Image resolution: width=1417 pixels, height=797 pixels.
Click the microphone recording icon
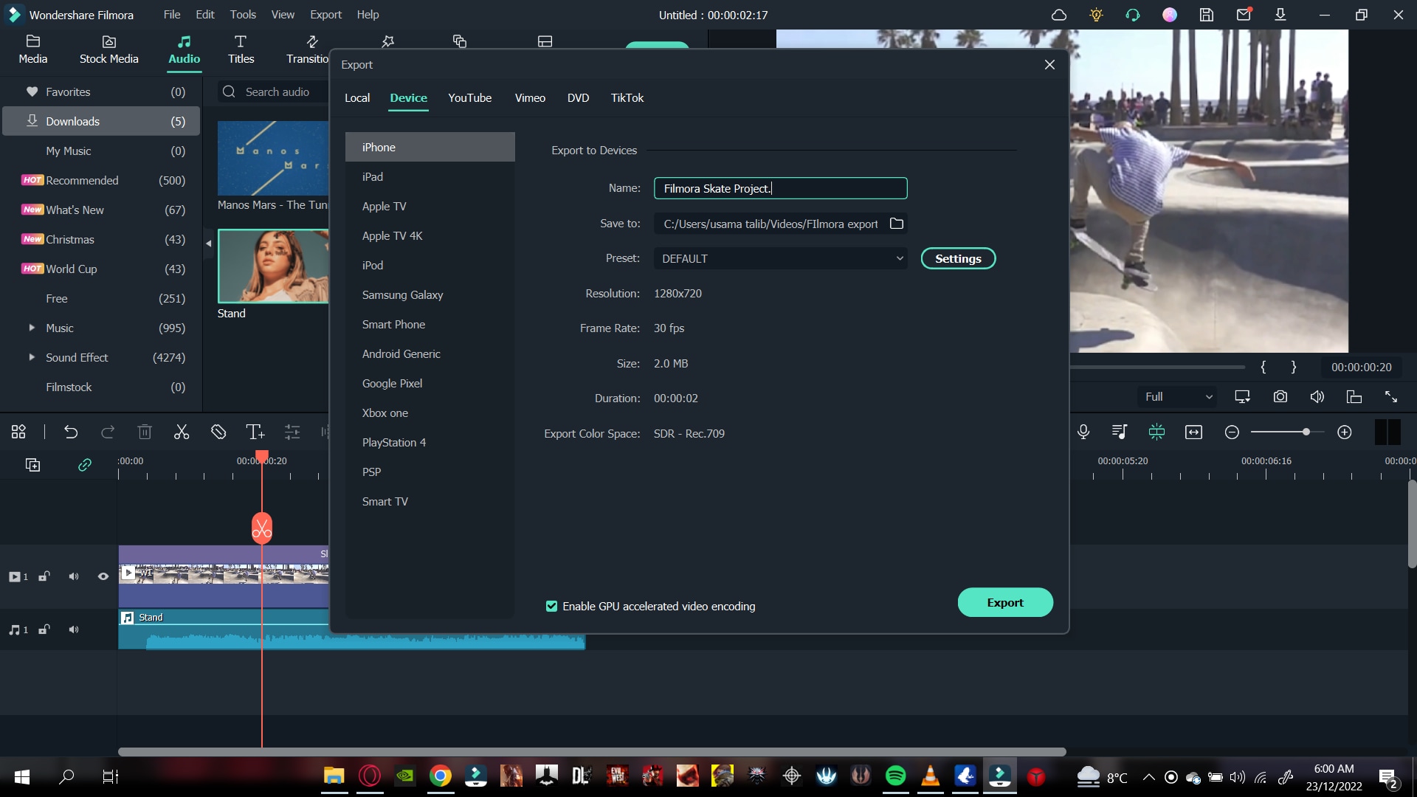pyautogui.click(x=1083, y=432)
